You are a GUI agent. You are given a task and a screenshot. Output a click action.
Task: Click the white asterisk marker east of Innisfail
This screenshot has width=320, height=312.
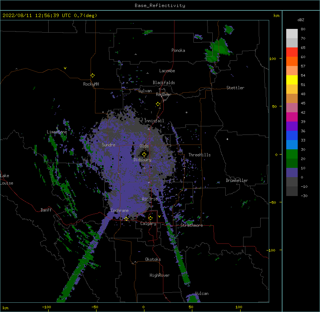186,112
